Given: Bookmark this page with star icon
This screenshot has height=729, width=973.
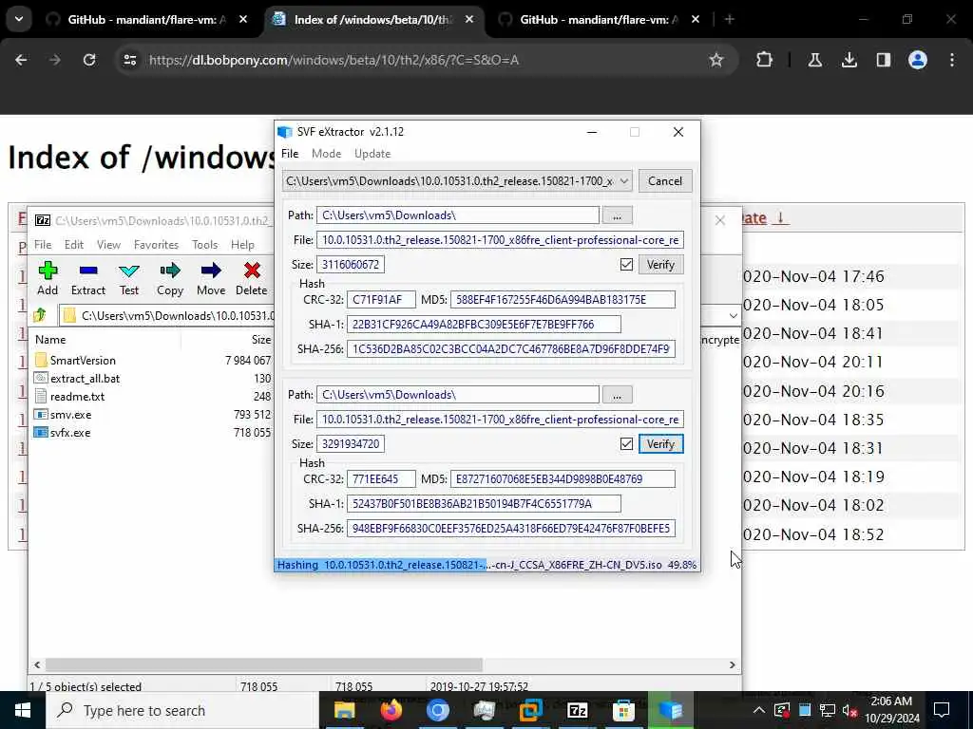Looking at the screenshot, I should click(716, 60).
